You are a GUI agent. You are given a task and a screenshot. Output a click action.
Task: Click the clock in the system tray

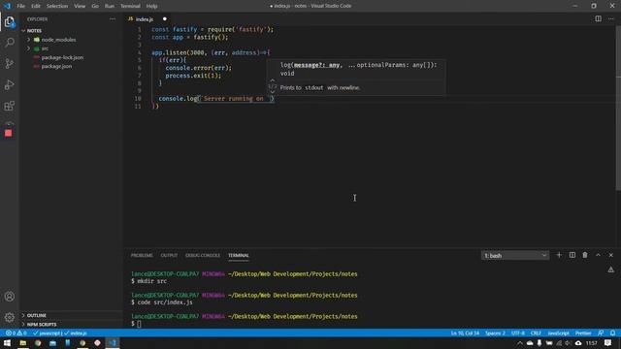591,343
